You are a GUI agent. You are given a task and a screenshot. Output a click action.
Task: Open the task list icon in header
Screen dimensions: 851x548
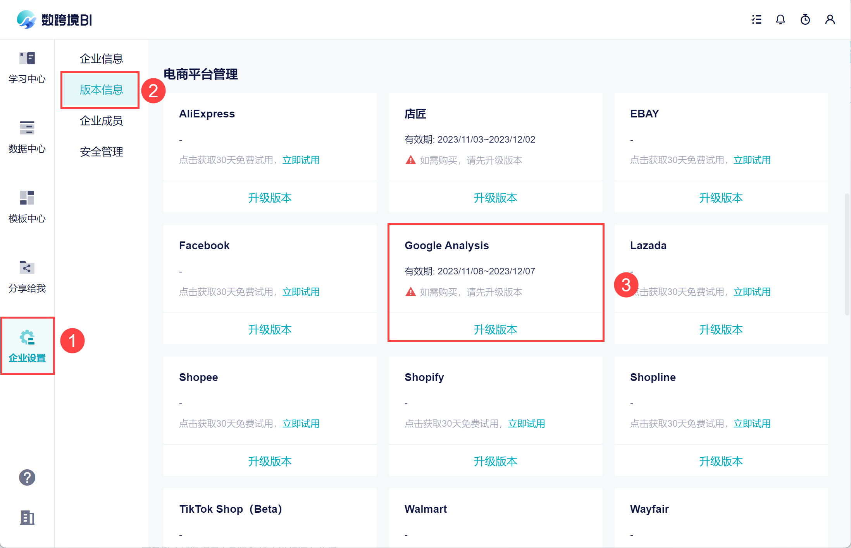[756, 19]
